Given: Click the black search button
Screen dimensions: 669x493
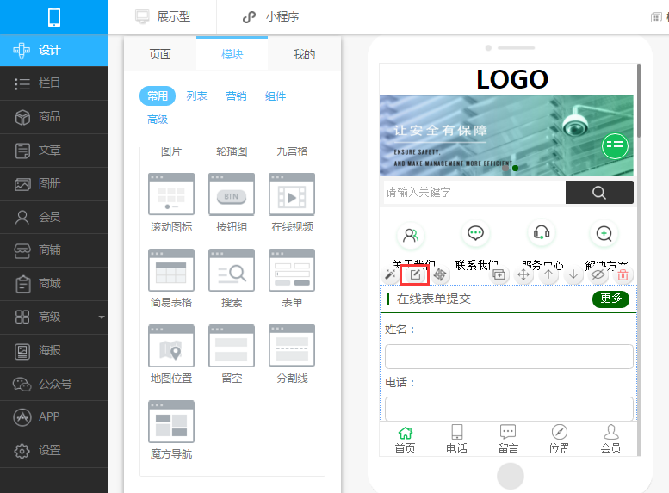Looking at the screenshot, I should click(x=599, y=193).
